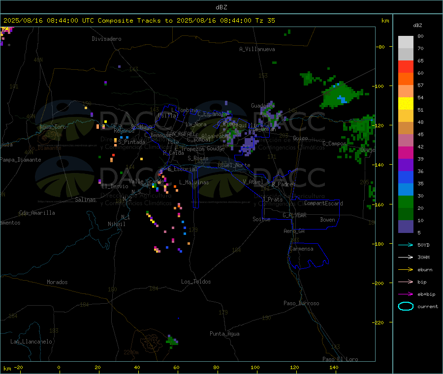Click the yellow 54 dBZ color swatch
The image size is (443, 374).
(x=406, y=104)
